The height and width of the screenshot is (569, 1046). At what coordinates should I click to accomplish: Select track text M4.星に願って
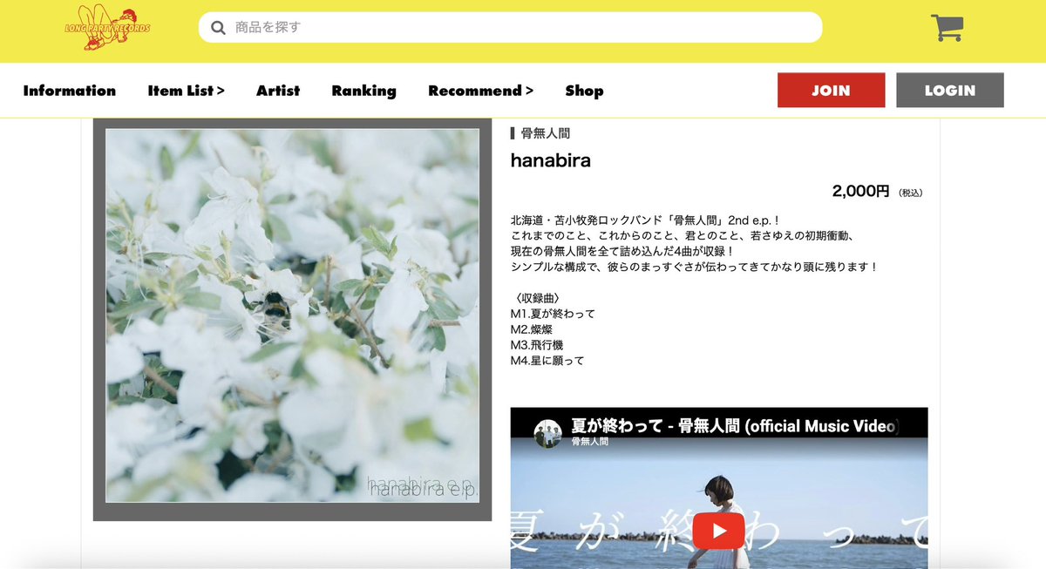pos(547,361)
